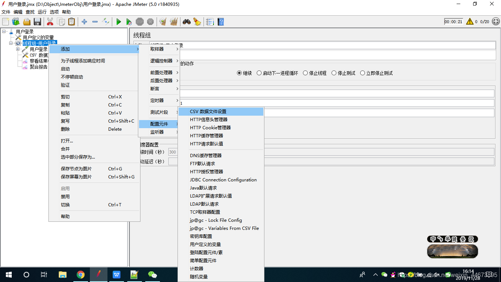Click the Task View taskbar icon
Image resolution: width=501 pixels, height=282 pixels.
click(x=44, y=274)
